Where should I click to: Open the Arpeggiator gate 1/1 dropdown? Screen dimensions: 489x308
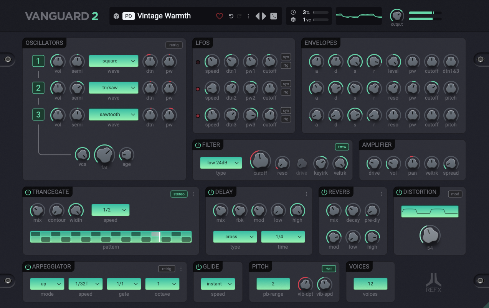124,284
